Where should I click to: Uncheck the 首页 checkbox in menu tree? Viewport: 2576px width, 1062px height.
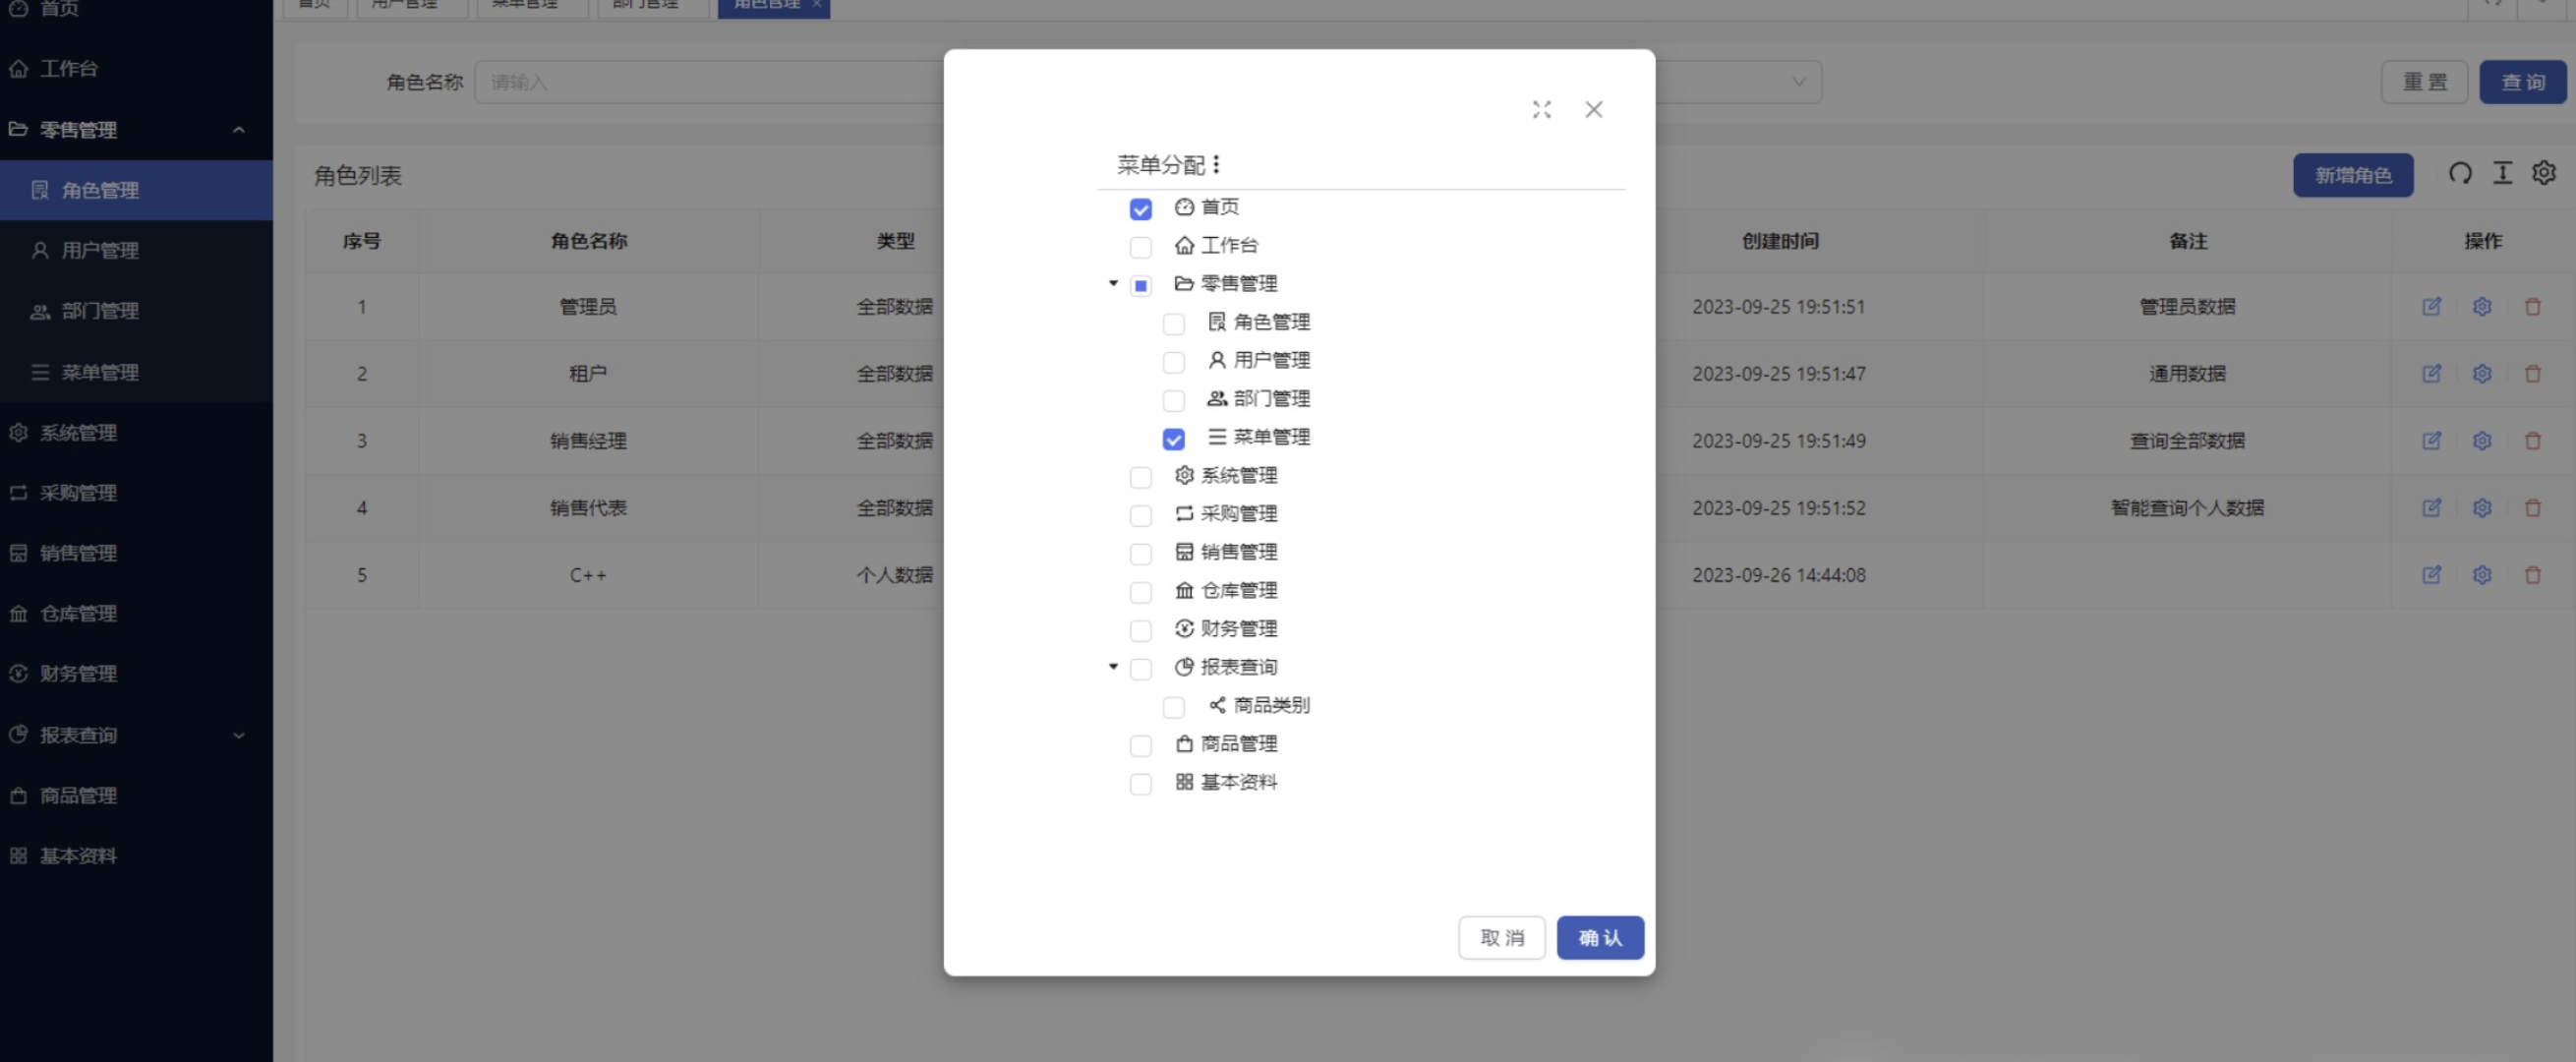point(1140,209)
